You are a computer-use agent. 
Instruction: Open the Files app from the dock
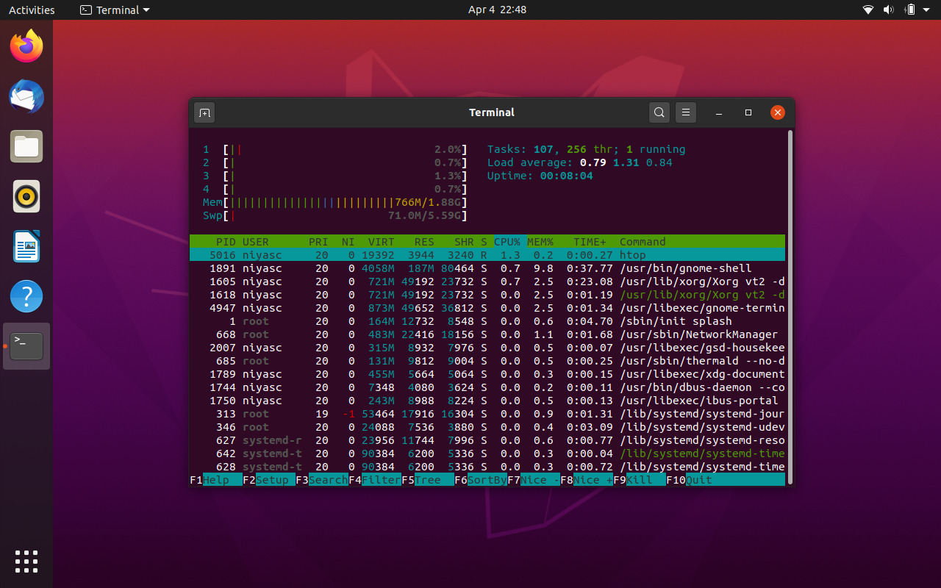26,146
